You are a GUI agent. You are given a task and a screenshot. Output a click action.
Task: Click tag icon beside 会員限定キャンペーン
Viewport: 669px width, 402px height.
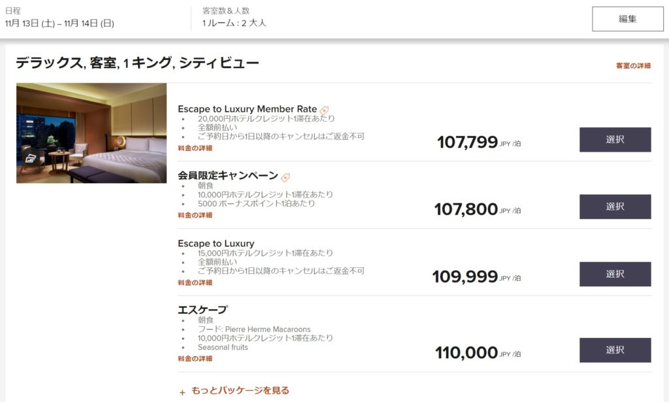pos(286,177)
